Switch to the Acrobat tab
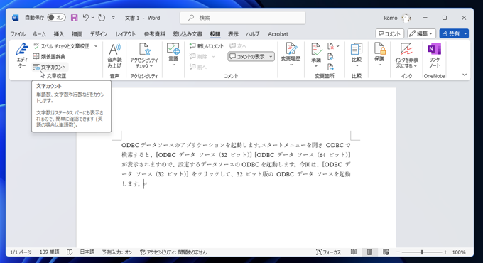This screenshot has width=483, height=263. [278, 34]
